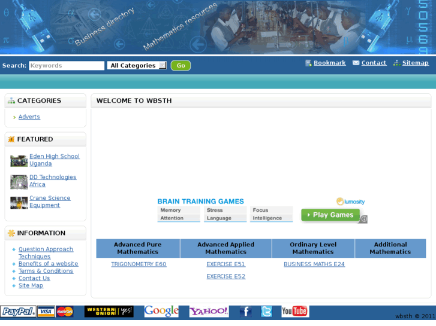Open Site Map information link
Viewport: 436px width, 326px height.
31,285
